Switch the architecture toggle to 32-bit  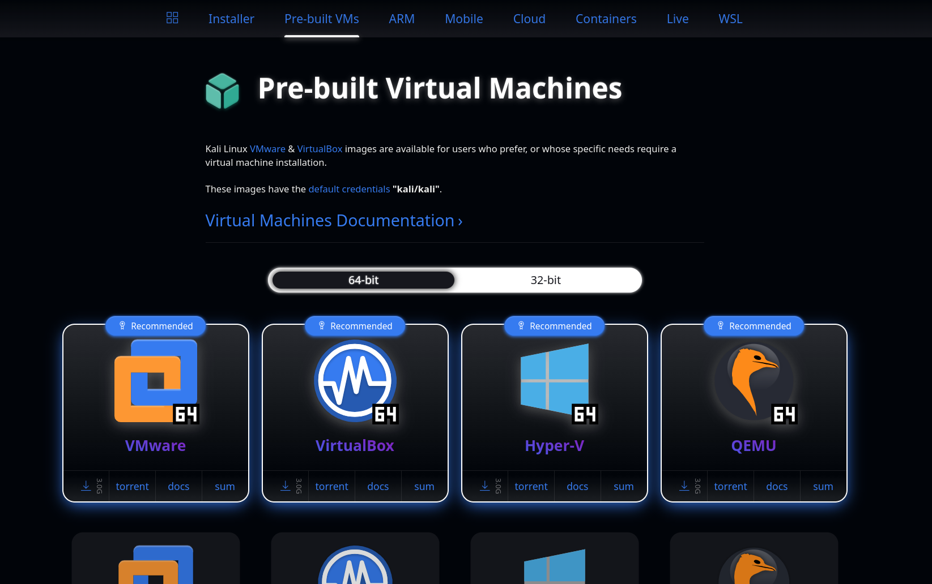546,280
